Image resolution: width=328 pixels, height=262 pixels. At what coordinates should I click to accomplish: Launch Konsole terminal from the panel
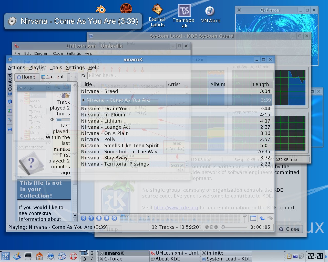28,256
